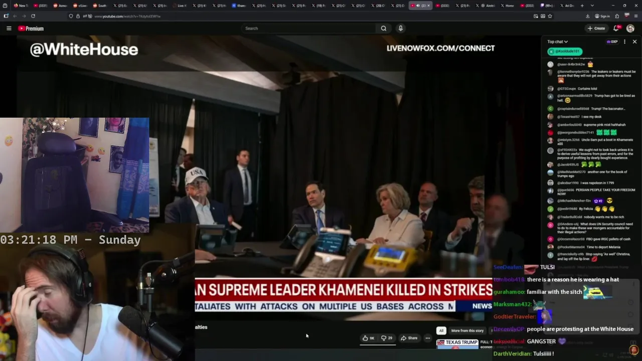Open a new browser tab
Viewport: 642px width, 361px height.
[582, 6]
